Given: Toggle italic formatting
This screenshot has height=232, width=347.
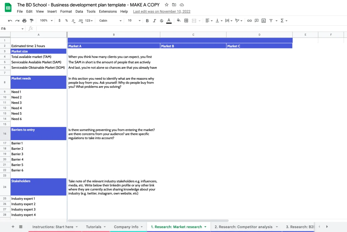Looking at the screenshot, I should (154, 20).
